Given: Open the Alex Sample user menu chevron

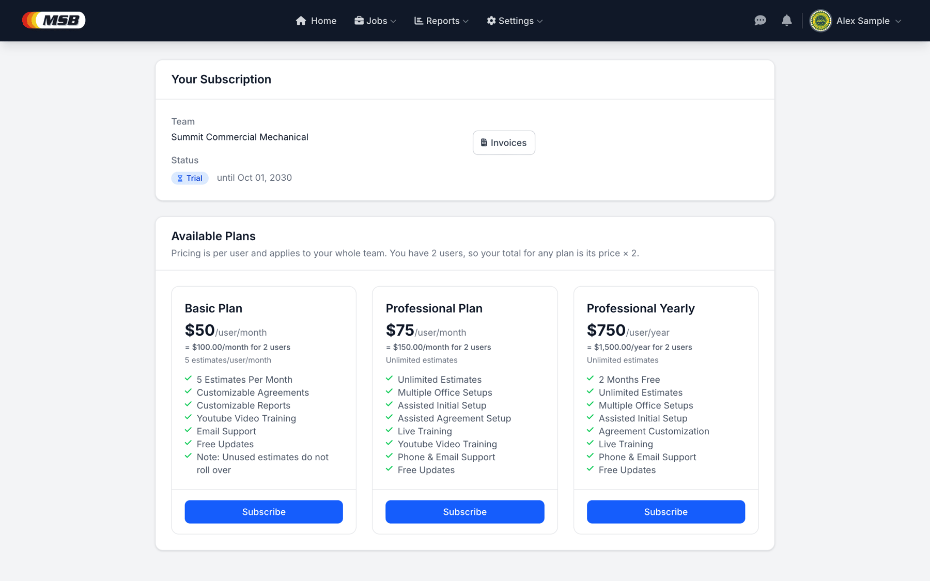Looking at the screenshot, I should 898,21.
